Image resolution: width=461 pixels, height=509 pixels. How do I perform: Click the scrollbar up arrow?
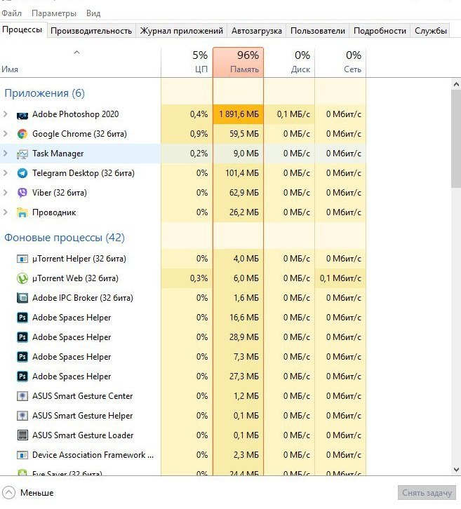(x=456, y=84)
